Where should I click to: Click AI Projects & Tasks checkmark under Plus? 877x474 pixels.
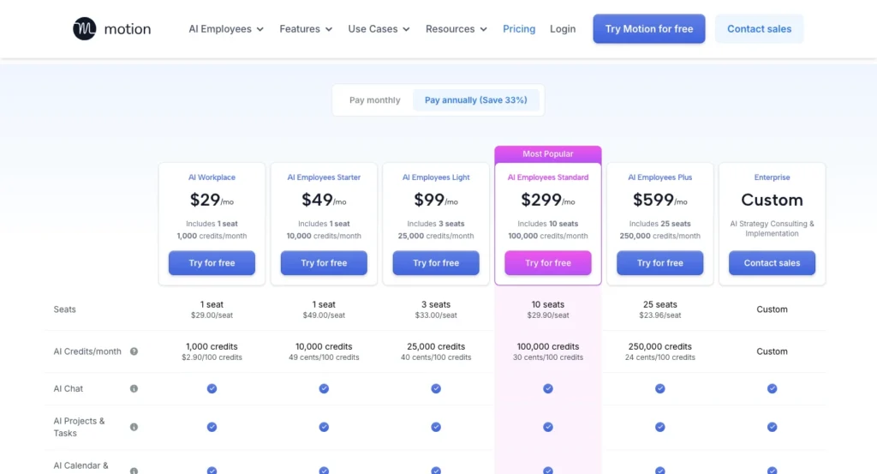pyautogui.click(x=660, y=427)
